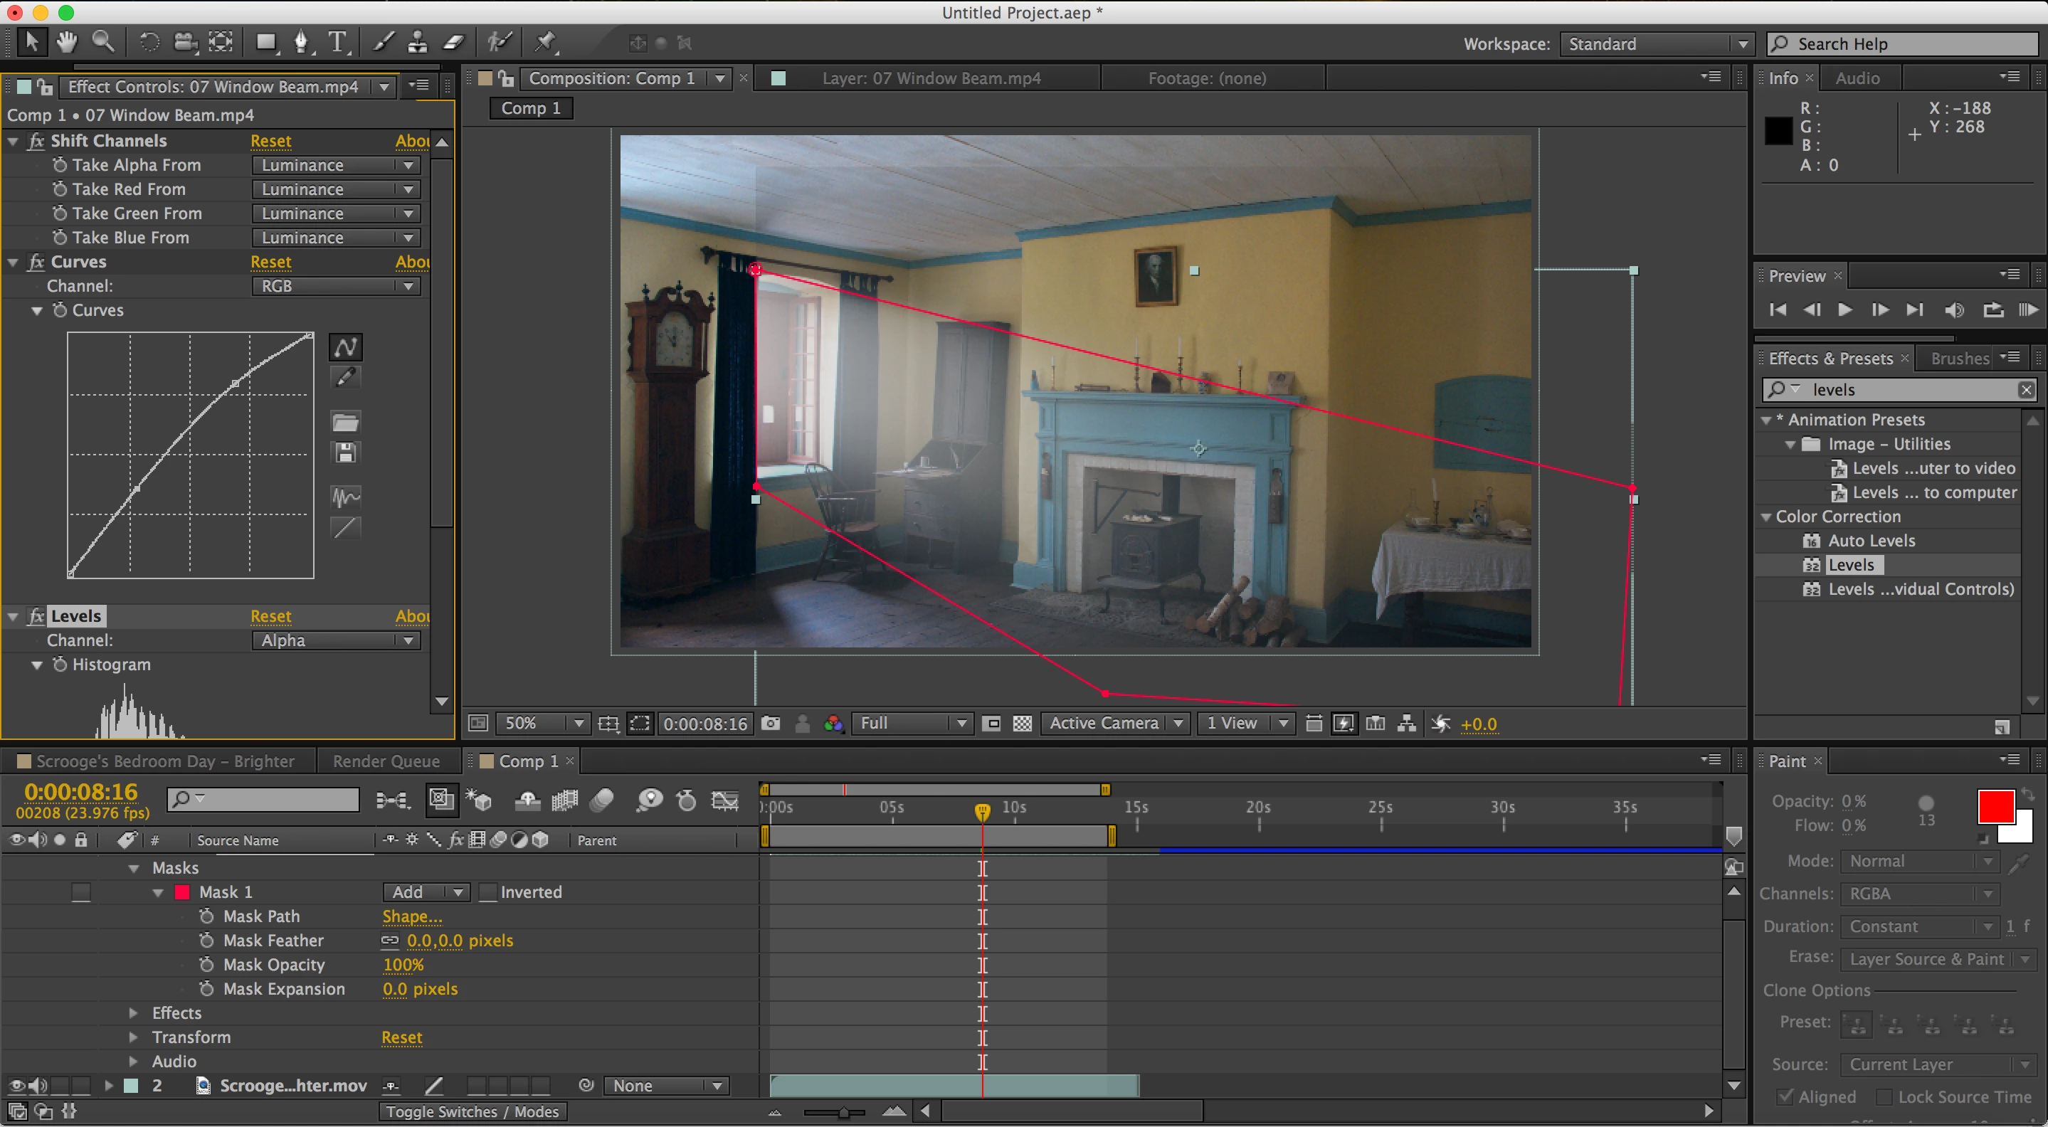Image resolution: width=2048 pixels, height=1127 pixels.
Task: Switch to the Render Queue tab
Action: pos(386,761)
